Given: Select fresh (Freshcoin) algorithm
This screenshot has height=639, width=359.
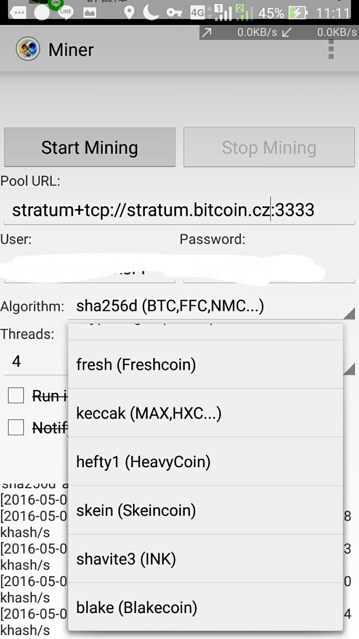Looking at the screenshot, I should coord(205,364).
